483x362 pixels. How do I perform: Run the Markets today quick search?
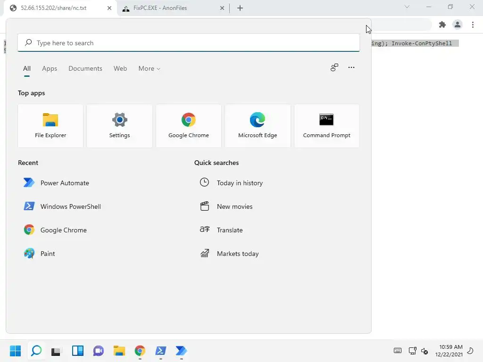point(229,254)
